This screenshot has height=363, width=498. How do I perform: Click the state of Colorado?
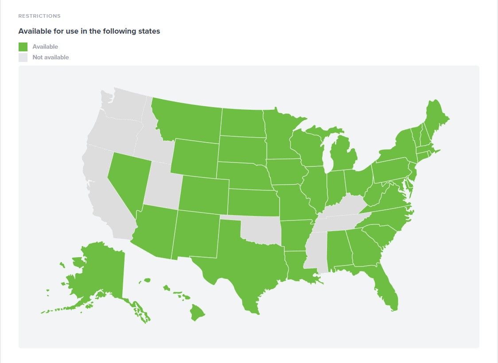point(205,195)
